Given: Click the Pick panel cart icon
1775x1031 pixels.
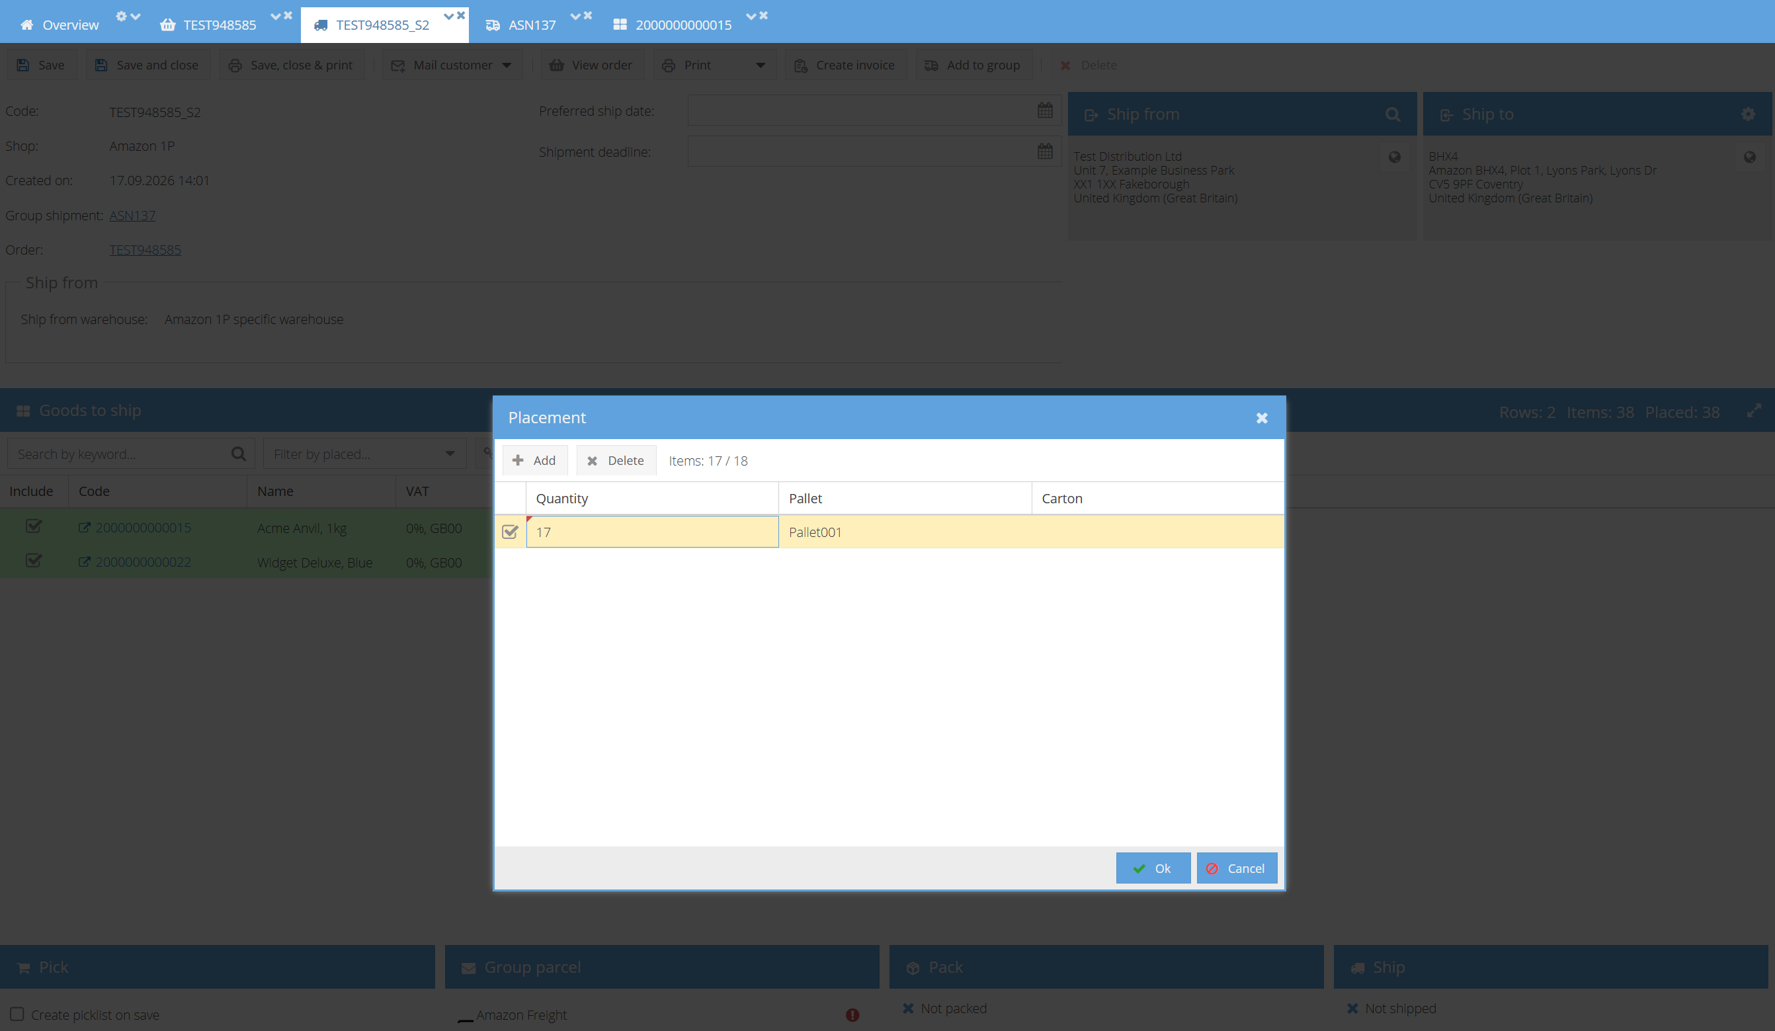Looking at the screenshot, I should [23, 968].
